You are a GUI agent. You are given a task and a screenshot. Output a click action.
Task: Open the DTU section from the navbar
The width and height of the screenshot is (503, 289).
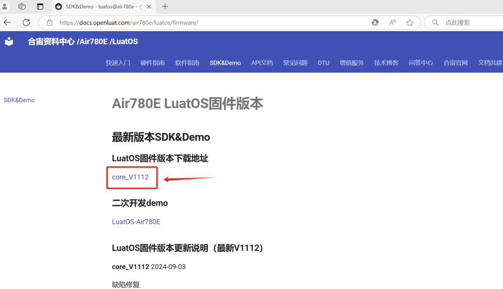323,63
